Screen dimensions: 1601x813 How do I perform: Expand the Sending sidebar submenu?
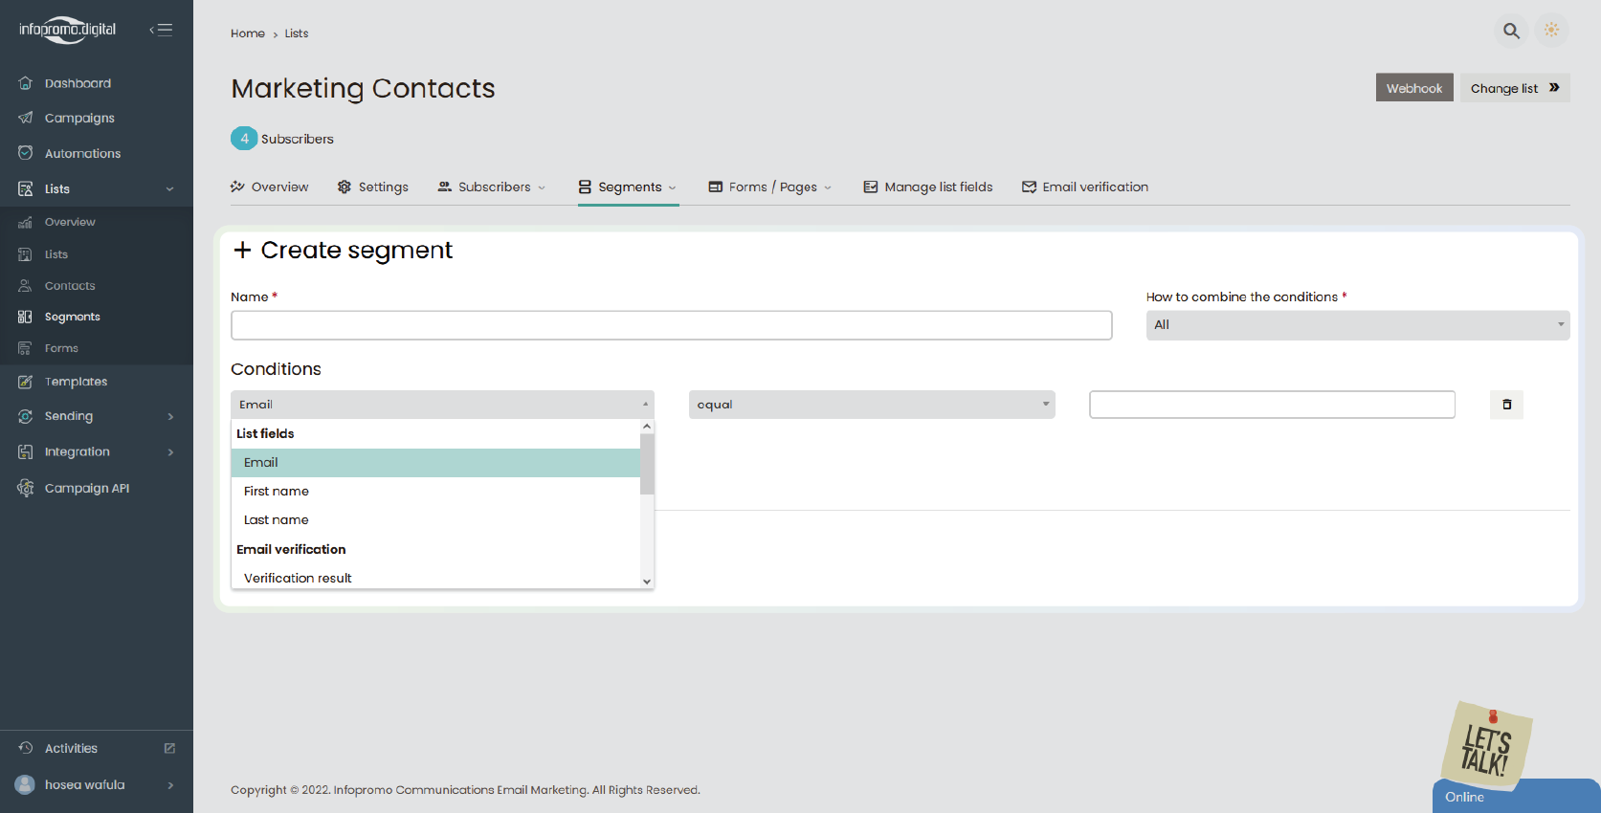(x=170, y=416)
